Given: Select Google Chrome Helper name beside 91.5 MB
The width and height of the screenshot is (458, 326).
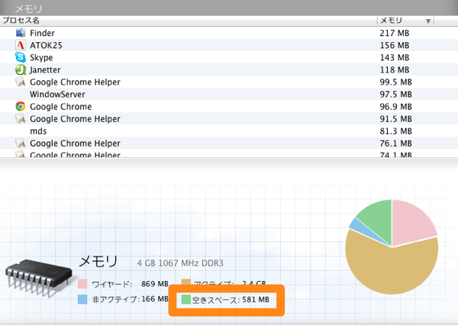Looking at the screenshot, I should [75, 119].
